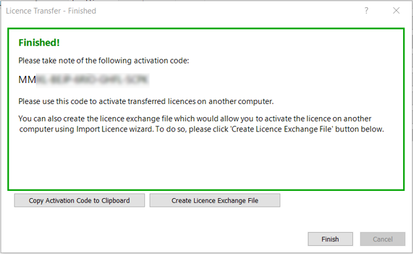
Task: Close the Licence Transfer dialog
Action: point(396,10)
